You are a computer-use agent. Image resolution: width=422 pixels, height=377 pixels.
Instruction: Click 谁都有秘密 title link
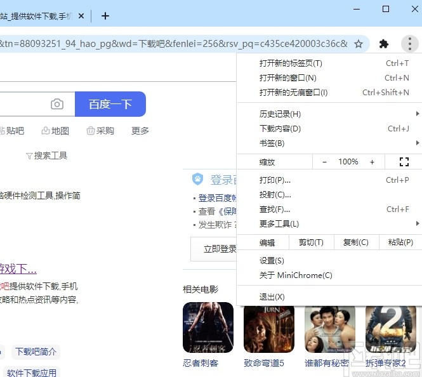pos(327,363)
